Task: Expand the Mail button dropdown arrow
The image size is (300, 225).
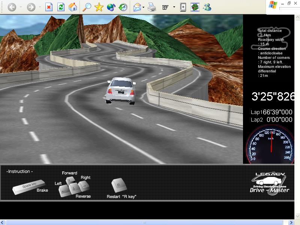Action: (144, 7)
